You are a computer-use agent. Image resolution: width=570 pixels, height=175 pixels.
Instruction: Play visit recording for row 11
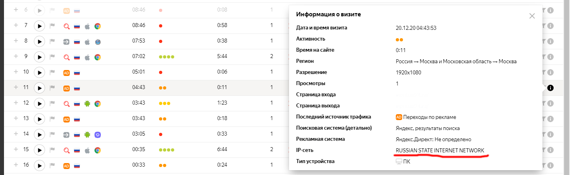click(x=39, y=88)
